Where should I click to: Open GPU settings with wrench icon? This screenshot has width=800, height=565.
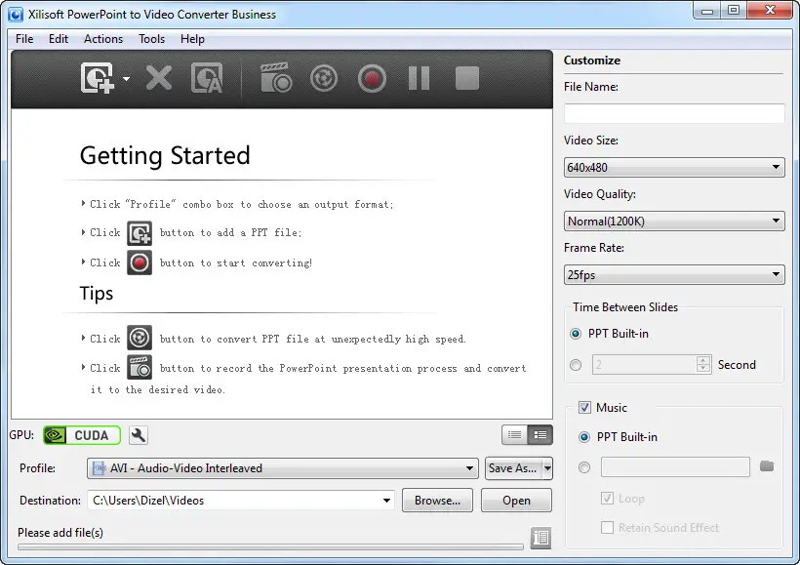pyautogui.click(x=139, y=435)
